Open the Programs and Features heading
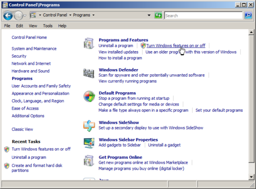 (x=123, y=40)
